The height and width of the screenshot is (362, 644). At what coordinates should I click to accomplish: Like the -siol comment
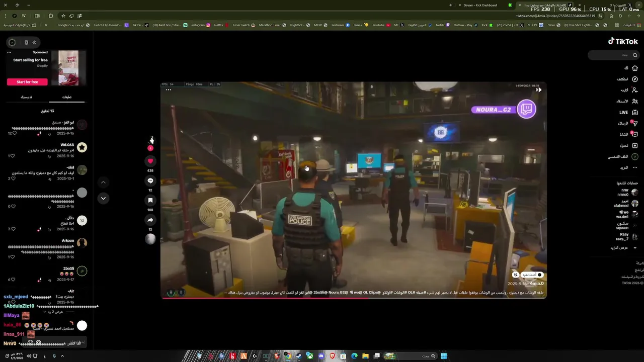click(x=14, y=178)
